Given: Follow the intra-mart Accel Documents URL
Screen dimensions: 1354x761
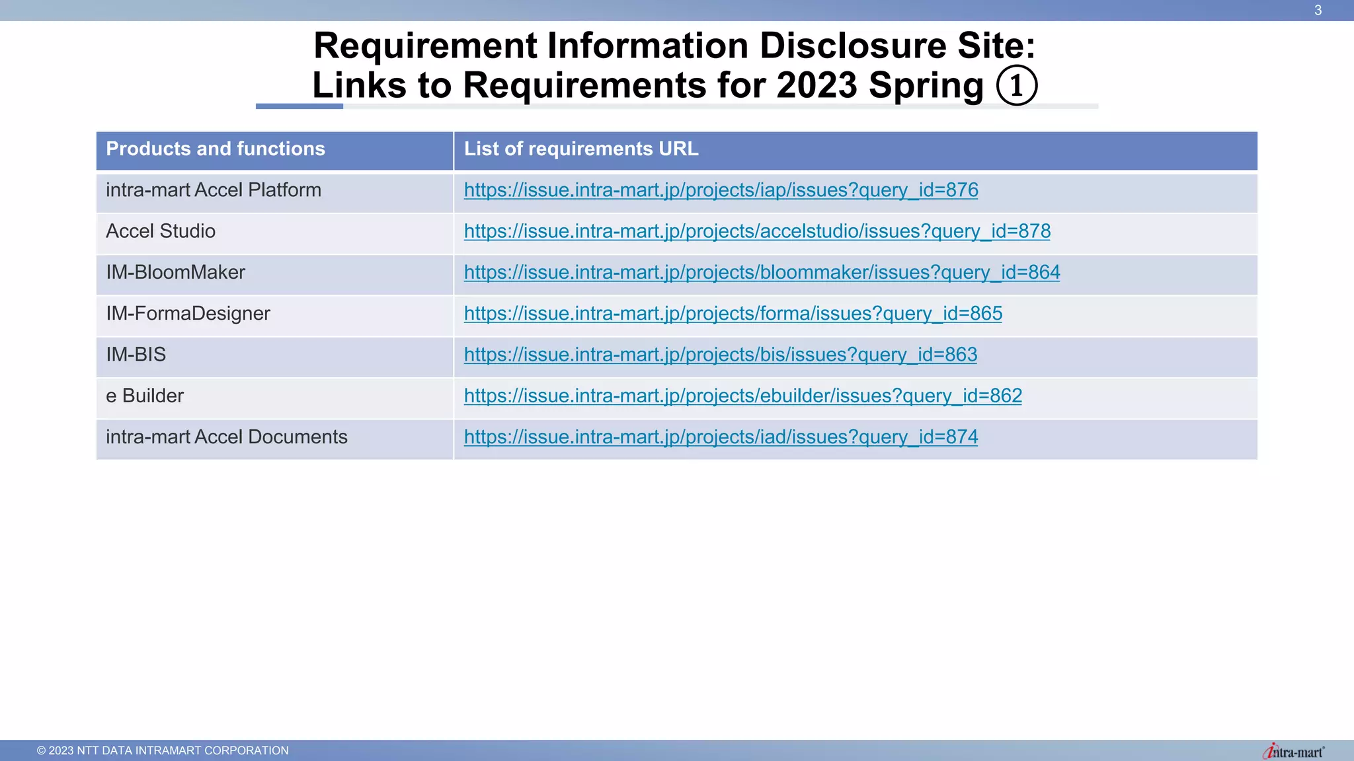Looking at the screenshot, I should [721, 437].
